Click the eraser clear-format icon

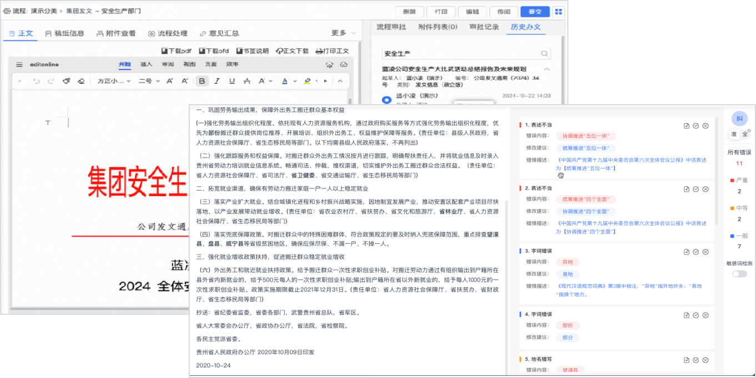[81, 81]
